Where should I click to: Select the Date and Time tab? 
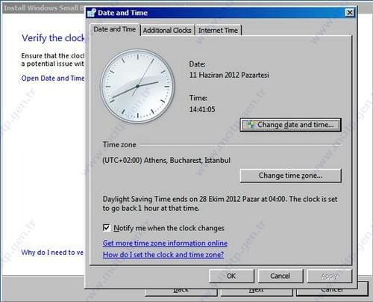click(x=115, y=29)
